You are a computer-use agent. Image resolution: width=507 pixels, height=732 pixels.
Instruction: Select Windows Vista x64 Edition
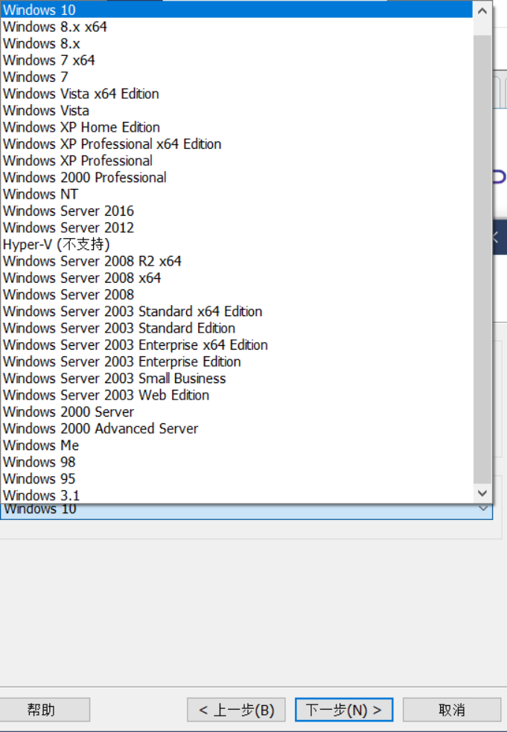click(237, 94)
